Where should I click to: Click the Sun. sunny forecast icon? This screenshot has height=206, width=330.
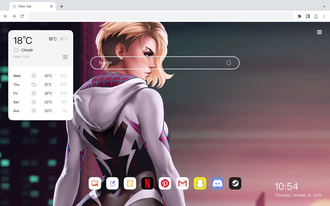click(x=34, y=111)
